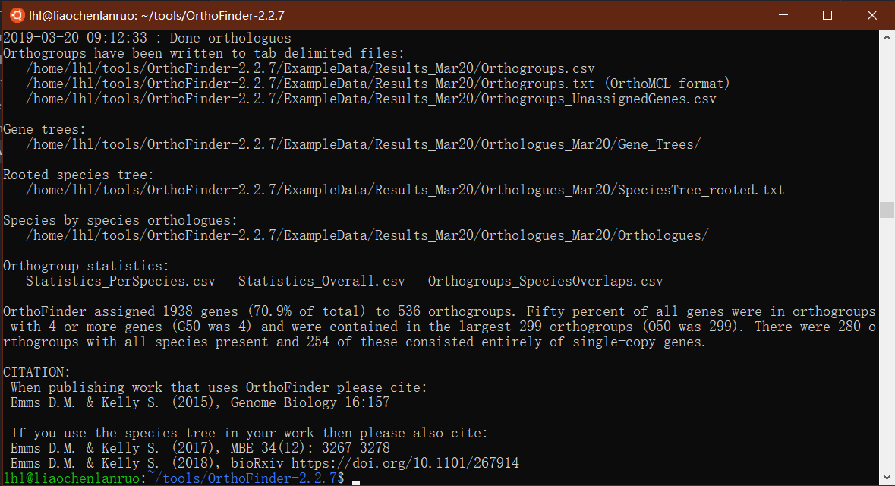The image size is (895, 486).
Task: Click the Orthogroups_UnassignedGenes.csv path
Action: [371, 99]
